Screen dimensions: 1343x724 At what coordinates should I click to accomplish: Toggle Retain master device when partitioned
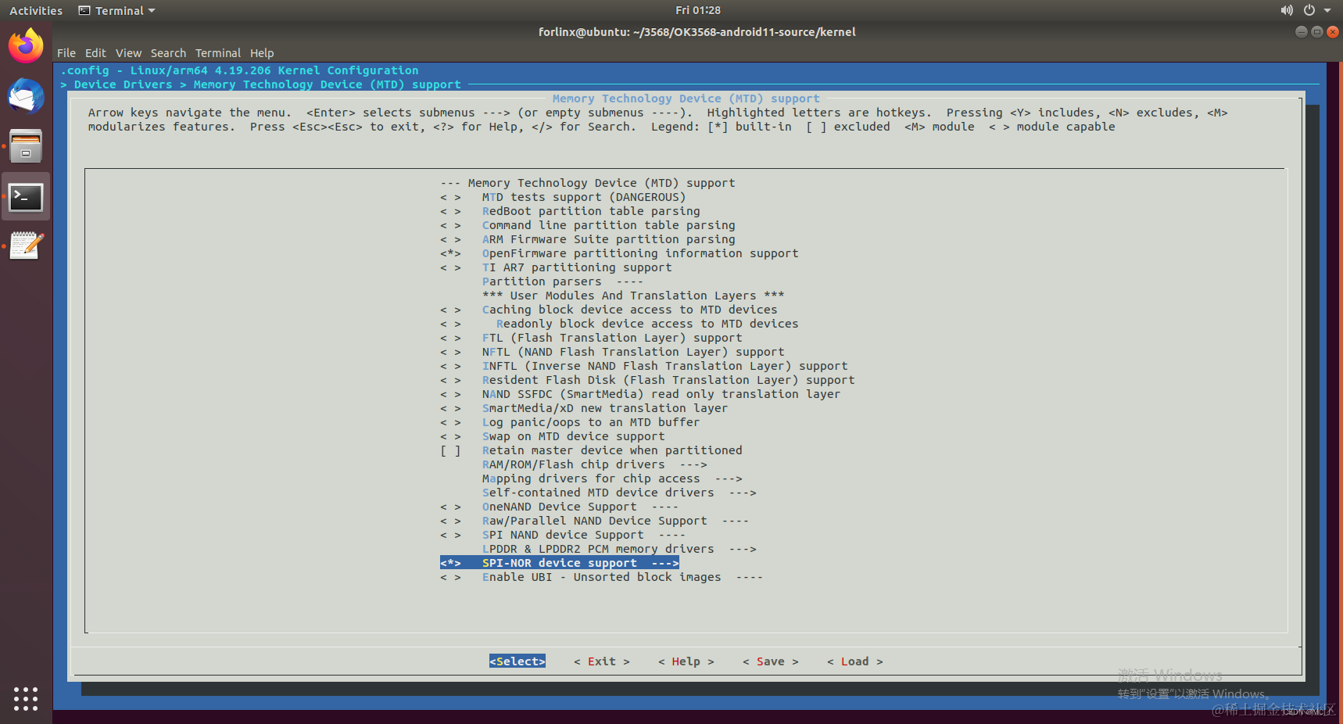tap(591, 450)
